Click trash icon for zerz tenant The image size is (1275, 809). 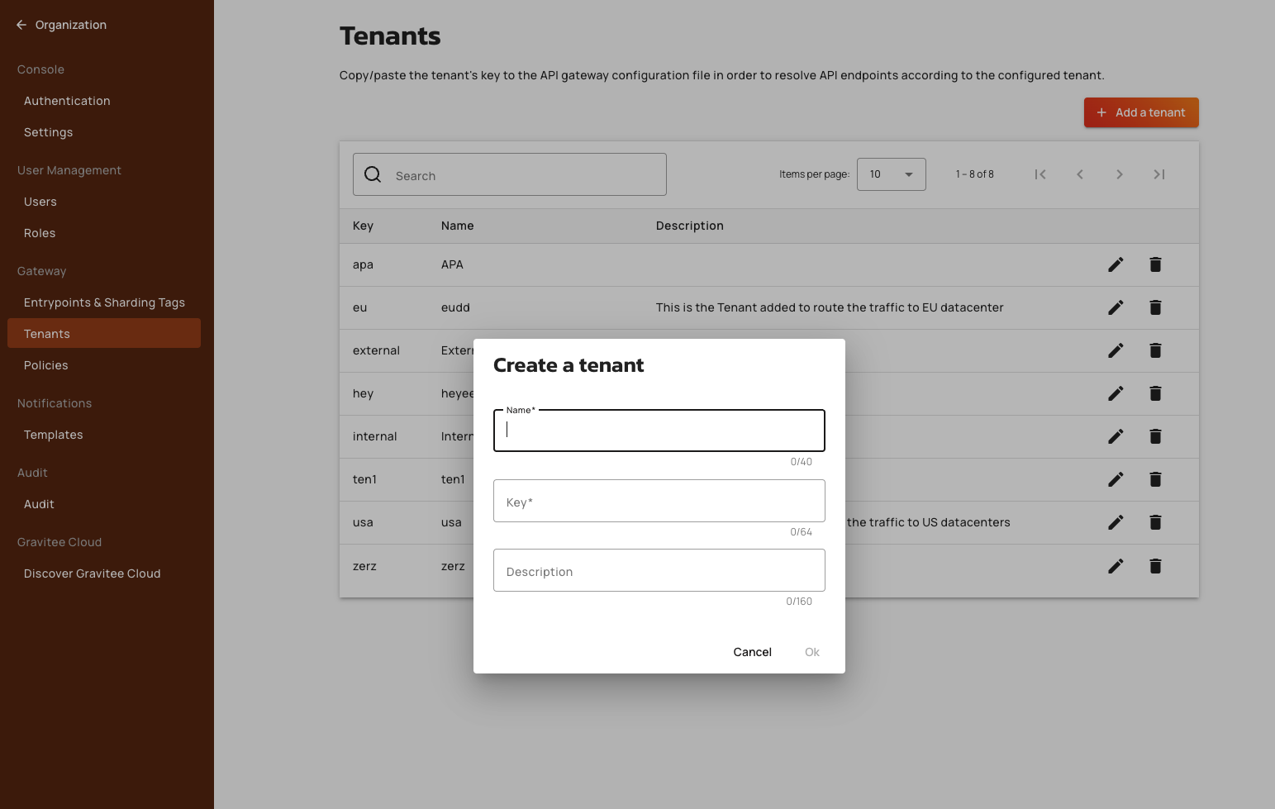(x=1155, y=566)
